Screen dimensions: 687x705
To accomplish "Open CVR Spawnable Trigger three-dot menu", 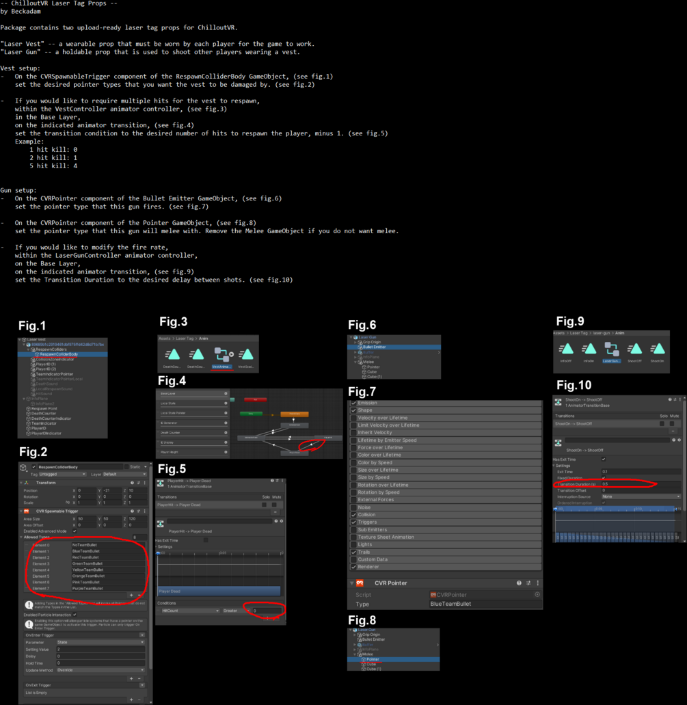I will pyautogui.click(x=145, y=511).
